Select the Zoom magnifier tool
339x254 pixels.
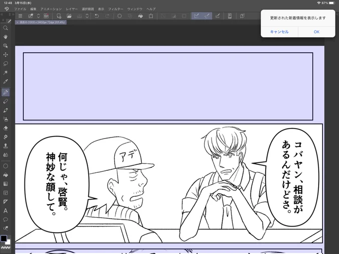(5, 28)
